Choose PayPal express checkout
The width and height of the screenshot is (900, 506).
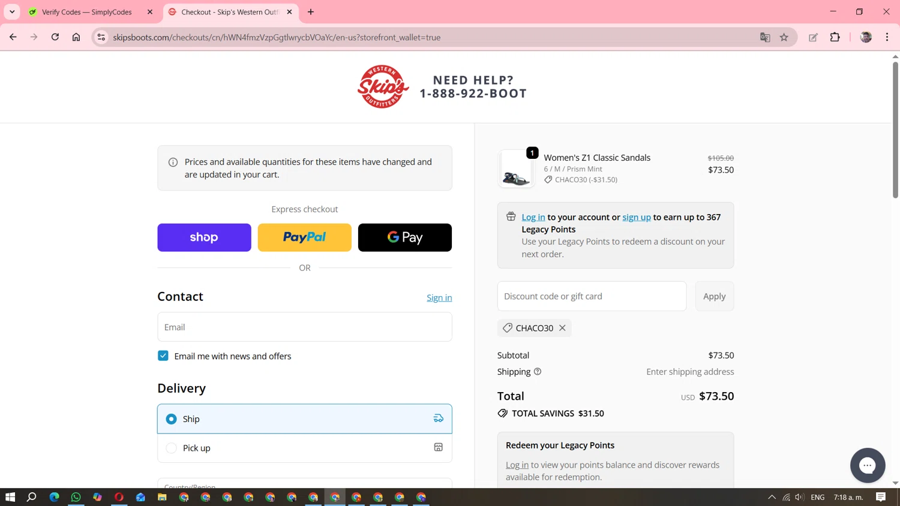pyautogui.click(x=304, y=237)
